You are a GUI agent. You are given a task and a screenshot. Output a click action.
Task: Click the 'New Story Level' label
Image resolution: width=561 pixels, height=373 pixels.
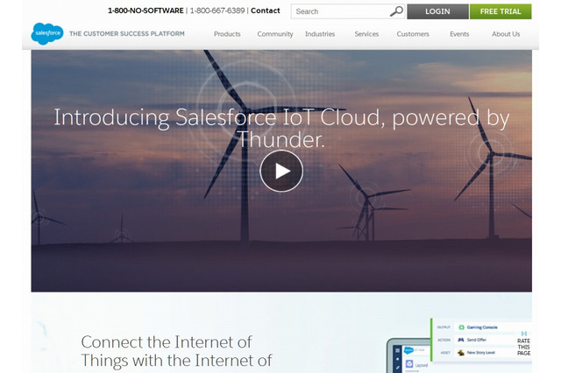point(481,353)
